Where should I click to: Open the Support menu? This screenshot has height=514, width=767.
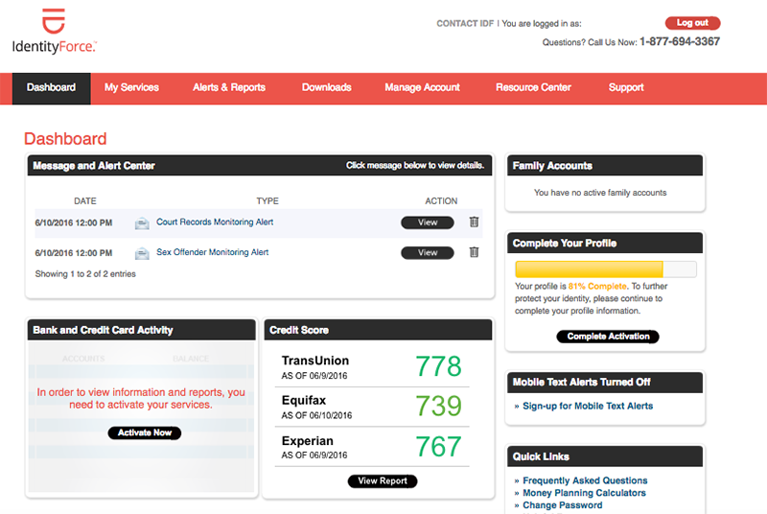click(626, 87)
